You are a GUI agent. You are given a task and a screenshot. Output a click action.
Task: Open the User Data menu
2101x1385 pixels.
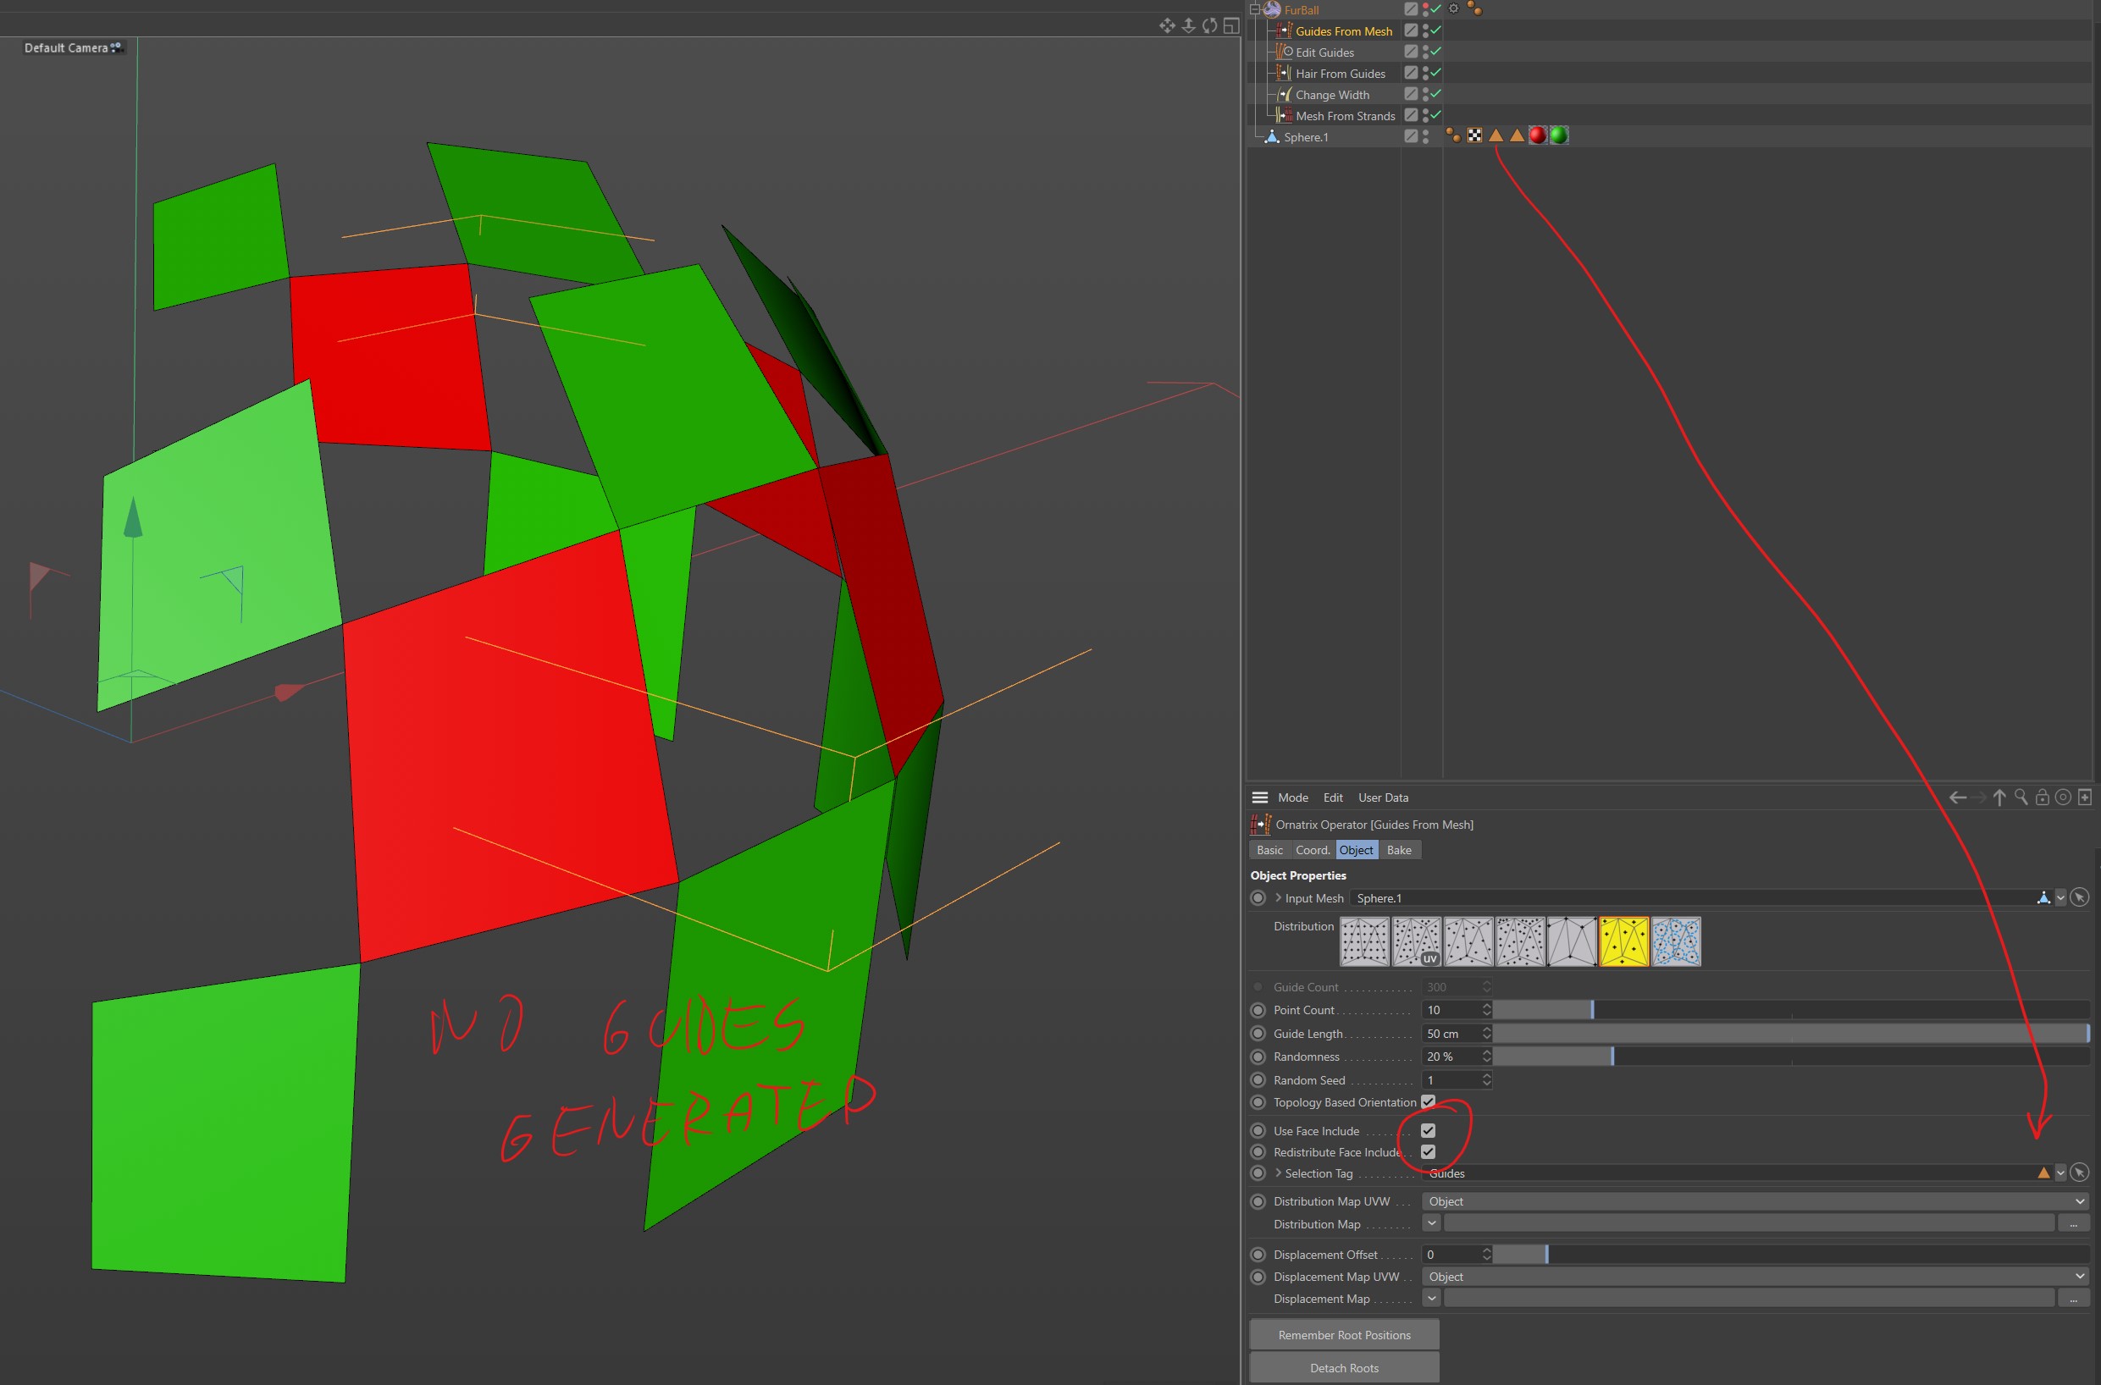tap(1383, 797)
